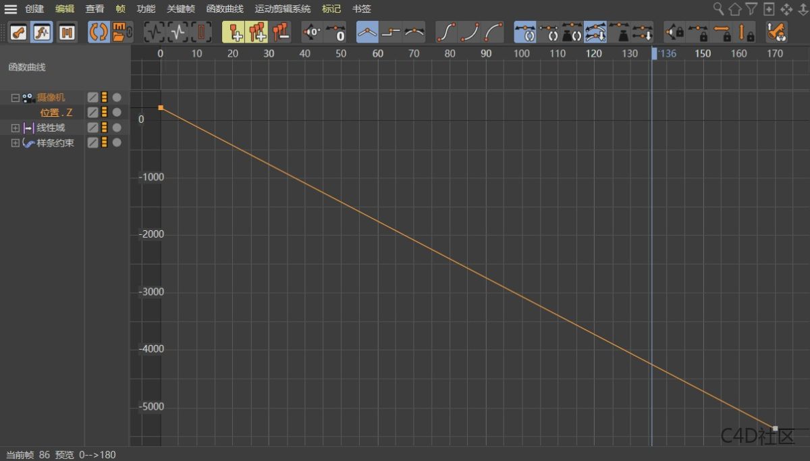The height and width of the screenshot is (461, 810).
Task: Toggle the animation dot next to 摄像机
Action: 116,97
